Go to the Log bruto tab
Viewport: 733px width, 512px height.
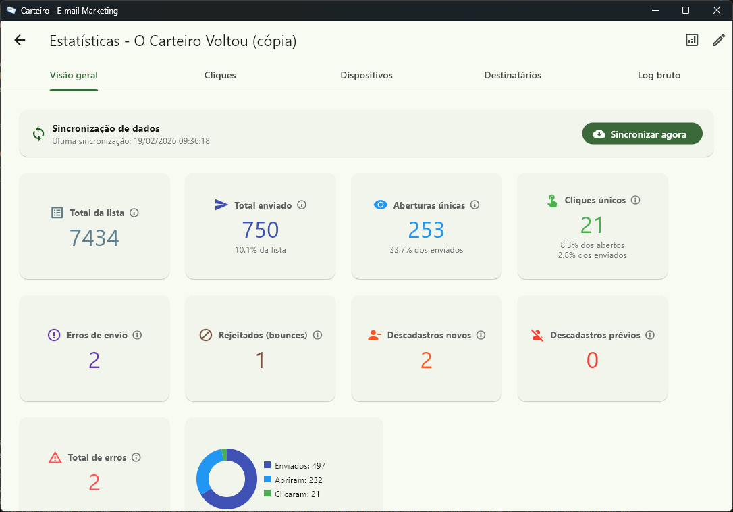[x=659, y=76]
